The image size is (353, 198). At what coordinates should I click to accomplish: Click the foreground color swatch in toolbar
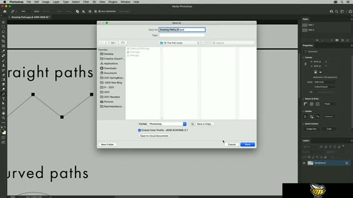click(x=2, y=131)
